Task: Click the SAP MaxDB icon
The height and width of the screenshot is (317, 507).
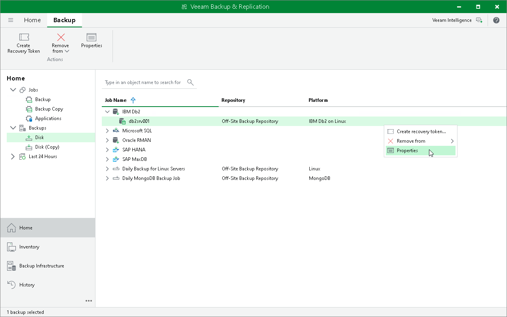Action: (x=116, y=159)
